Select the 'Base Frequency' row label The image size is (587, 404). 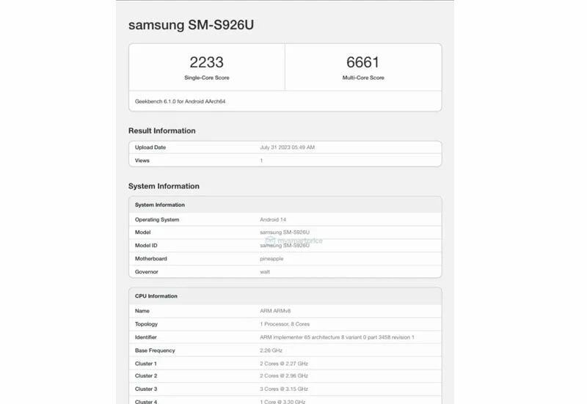(155, 350)
